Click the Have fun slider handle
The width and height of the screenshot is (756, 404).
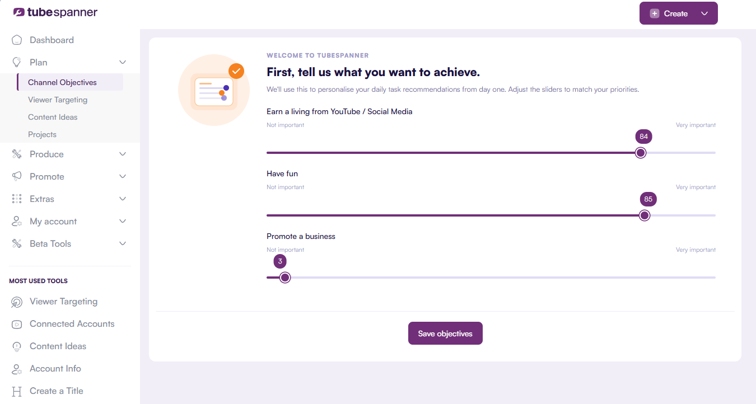coord(645,215)
